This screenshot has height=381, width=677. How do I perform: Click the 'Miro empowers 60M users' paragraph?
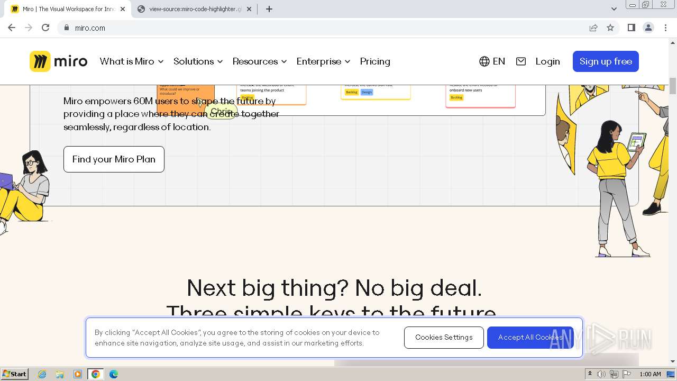(x=171, y=114)
